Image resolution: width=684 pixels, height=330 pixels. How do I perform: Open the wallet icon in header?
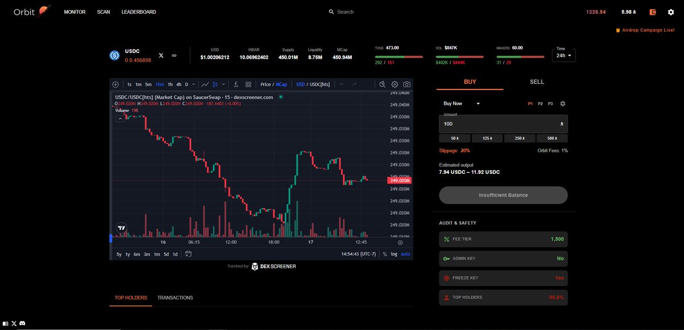tap(653, 12)
